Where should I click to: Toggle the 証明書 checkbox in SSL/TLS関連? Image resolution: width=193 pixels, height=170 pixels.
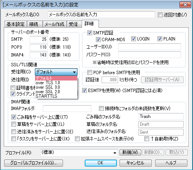pyautogui.click(x=13, y=88)
